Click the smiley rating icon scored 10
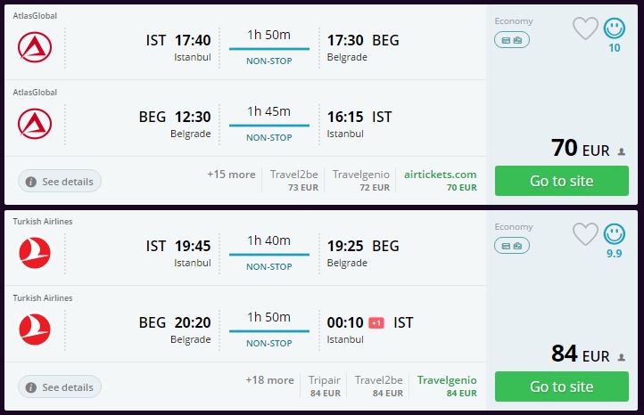The height and width of the screenshot is (415, 644). pyautogui.click(x=614, y=28)
